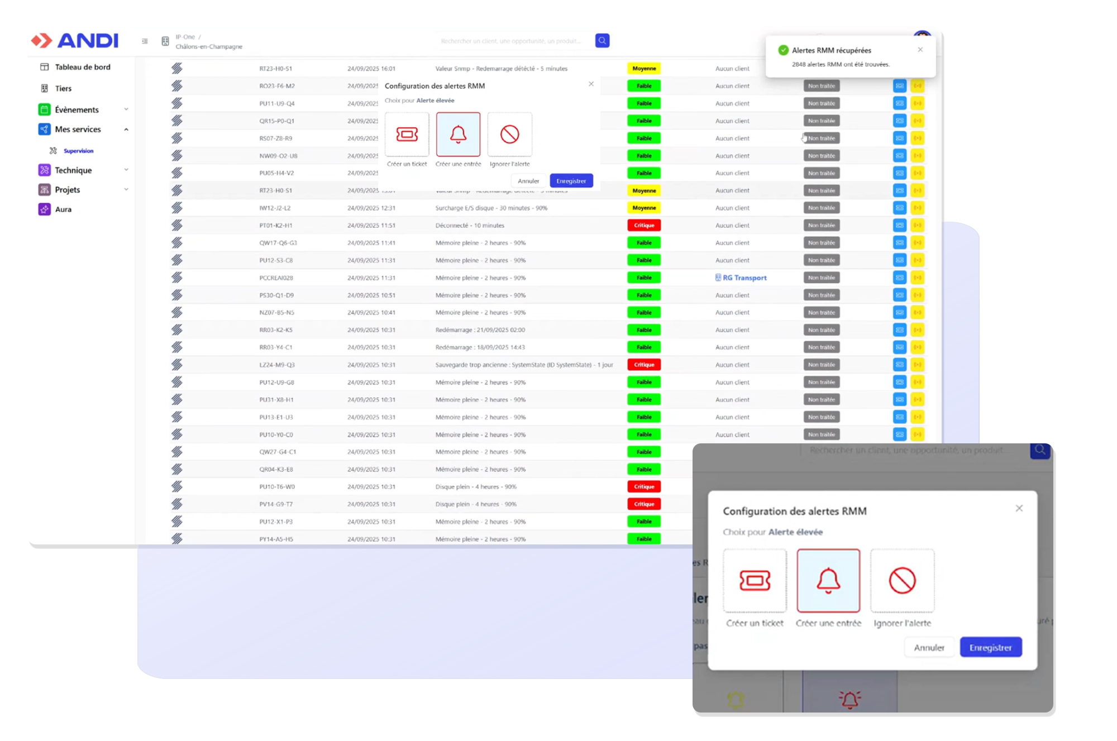Type in the 'Rechercher un client' search field
Image resolution: width=1117 pixels, height=741 pixels.
click(511, 40)
